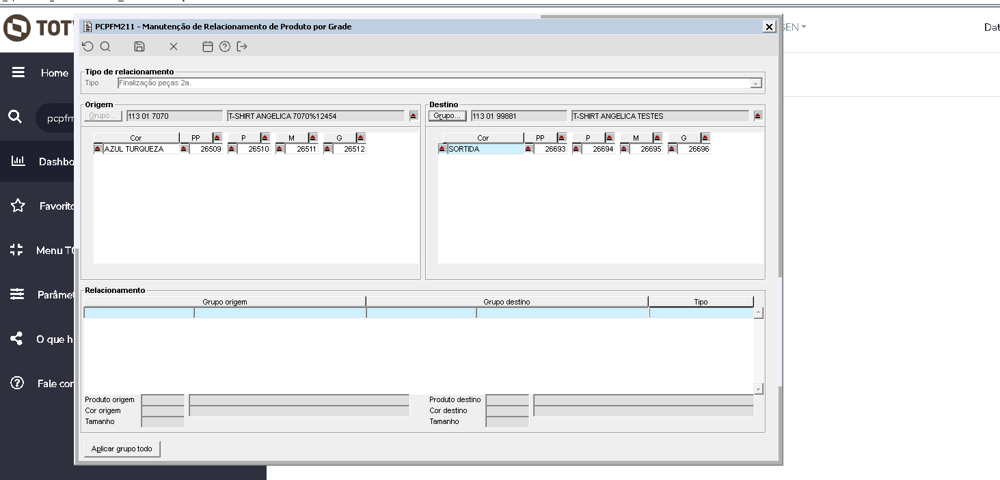Click Destino M column header arrow
The height and width of the screenshot is (480, 1000).
click(x=657, y=137)
